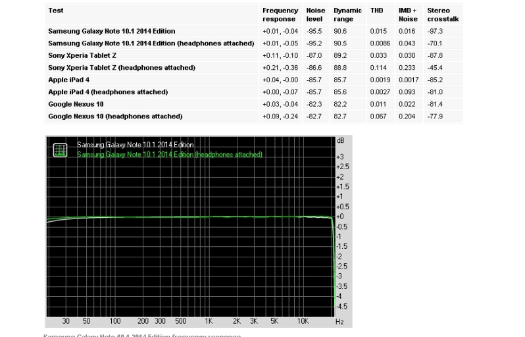Click the 0.022 IMD + Noise value
The image size is (525, 337).
click(x=407, y=104)
